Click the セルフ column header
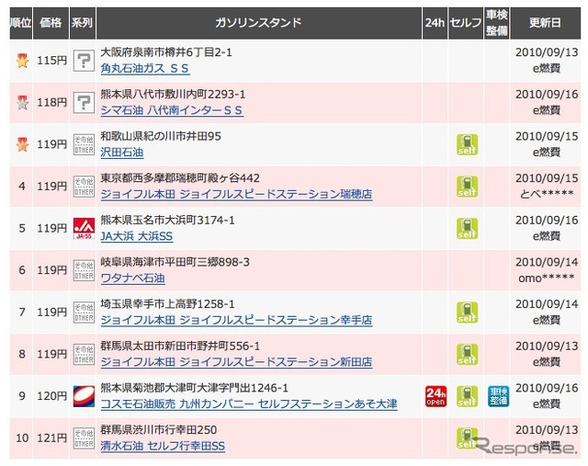 (x=466, y=23)
